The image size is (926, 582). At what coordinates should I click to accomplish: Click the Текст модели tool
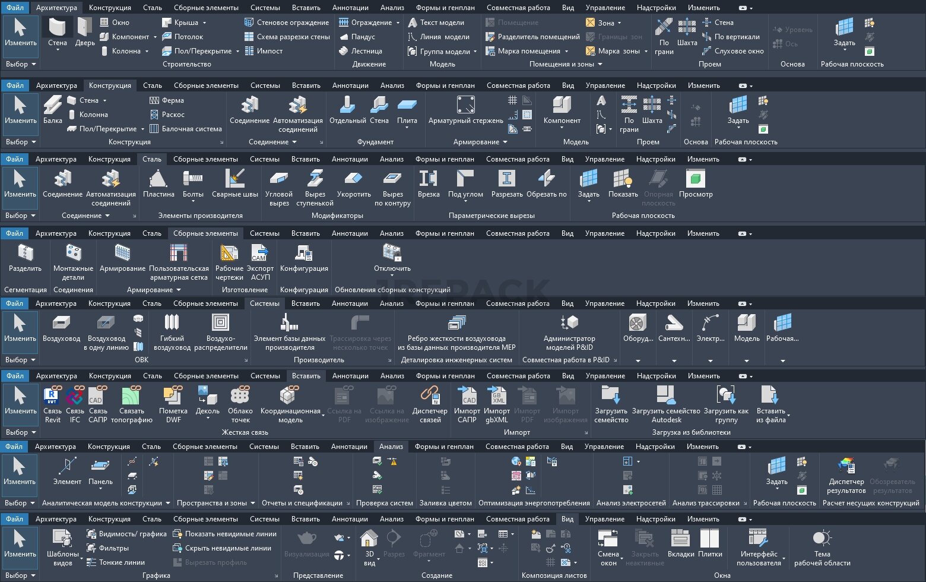pos(436,23)
